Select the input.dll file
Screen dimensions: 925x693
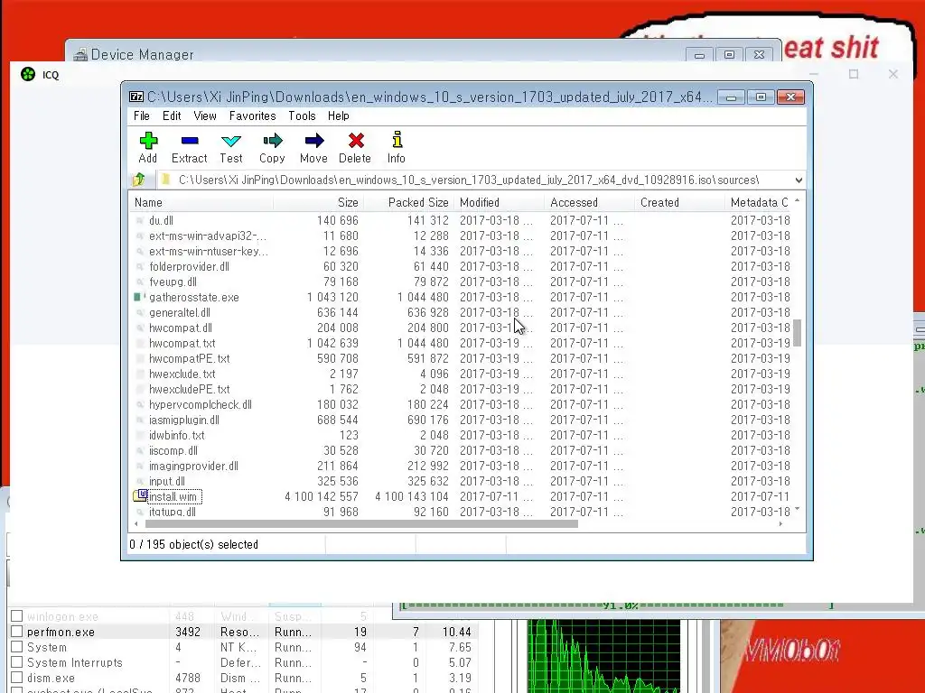tap(167, 481)
